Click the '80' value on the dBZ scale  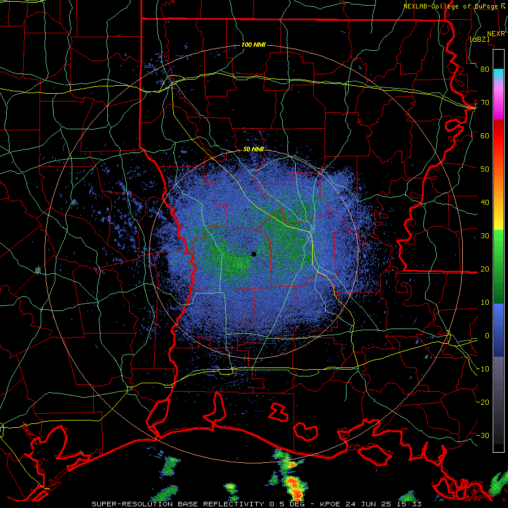(x=485, y=69)
